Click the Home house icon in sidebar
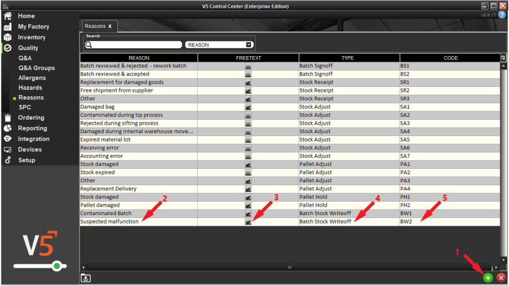This screenshot has width=509, height=286. (8, 16)
